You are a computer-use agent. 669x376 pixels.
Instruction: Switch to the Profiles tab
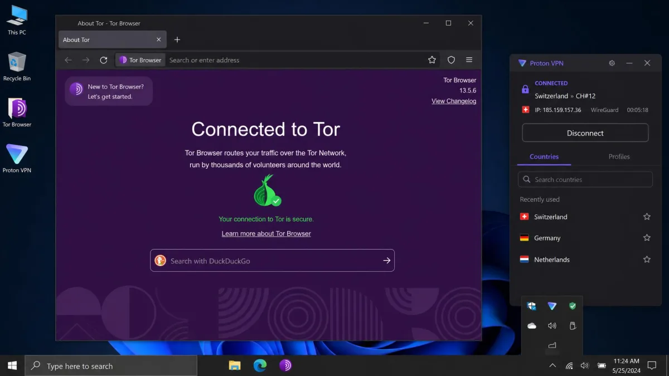(x=619, y=157)
